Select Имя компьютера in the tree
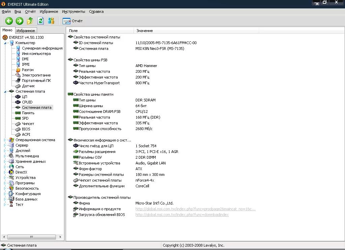 tap(36, 54)
